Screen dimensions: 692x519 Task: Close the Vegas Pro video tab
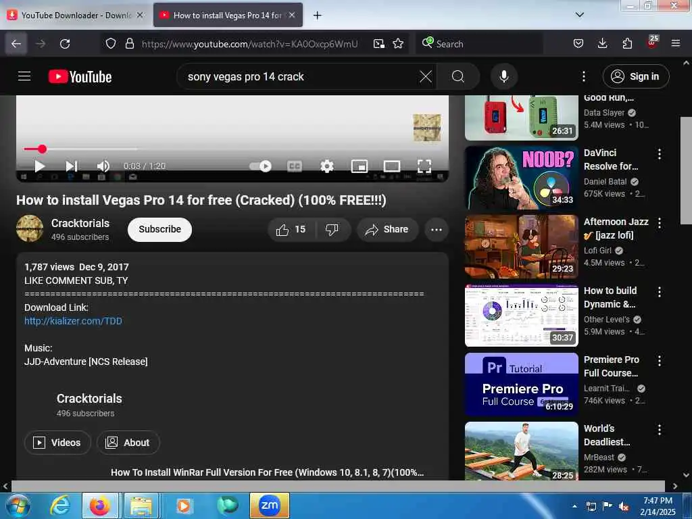(292, 16)
